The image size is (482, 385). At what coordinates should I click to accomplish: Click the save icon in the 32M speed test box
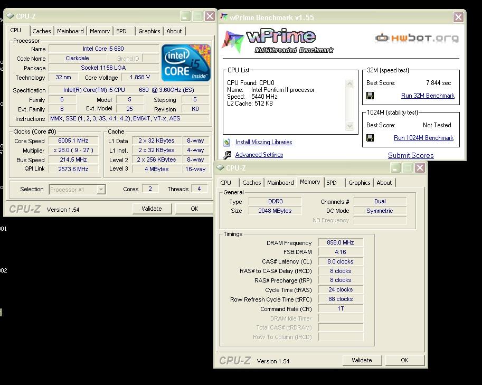(370, 96)
